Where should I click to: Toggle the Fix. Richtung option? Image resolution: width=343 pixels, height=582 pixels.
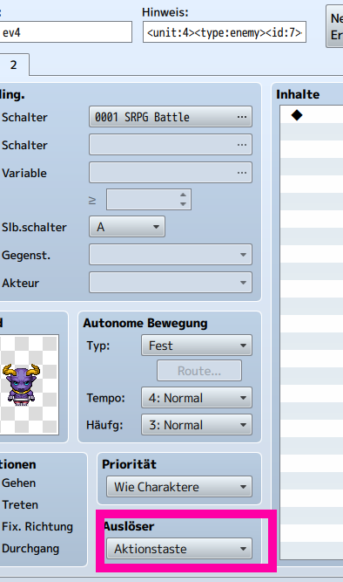click(37, 527)
